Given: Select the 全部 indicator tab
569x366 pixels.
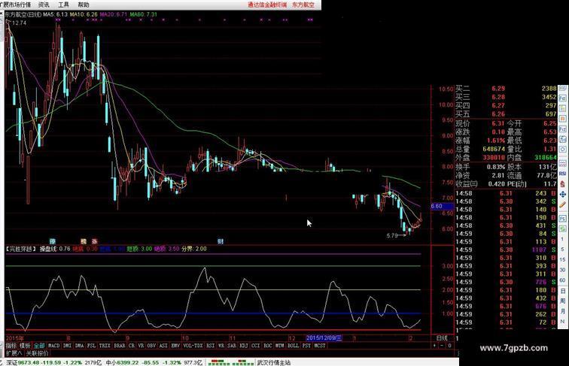Looking at the screenshot, I should tap(39, 346).
